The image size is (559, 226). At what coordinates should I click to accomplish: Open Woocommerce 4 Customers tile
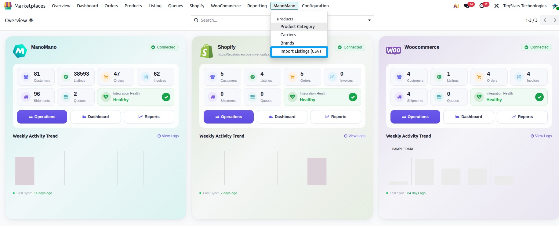409,77
